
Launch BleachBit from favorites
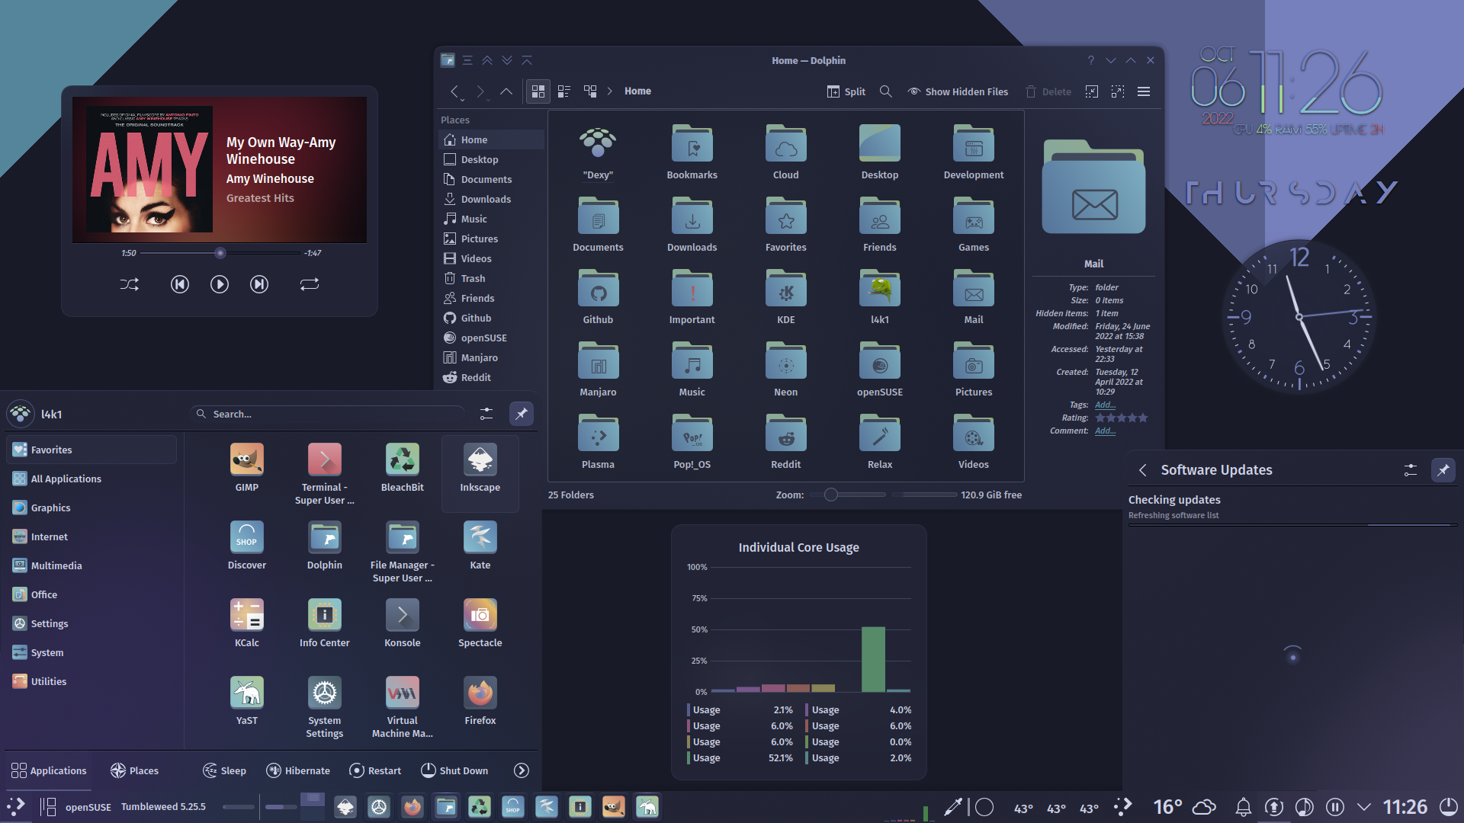[x=403, y=468]
